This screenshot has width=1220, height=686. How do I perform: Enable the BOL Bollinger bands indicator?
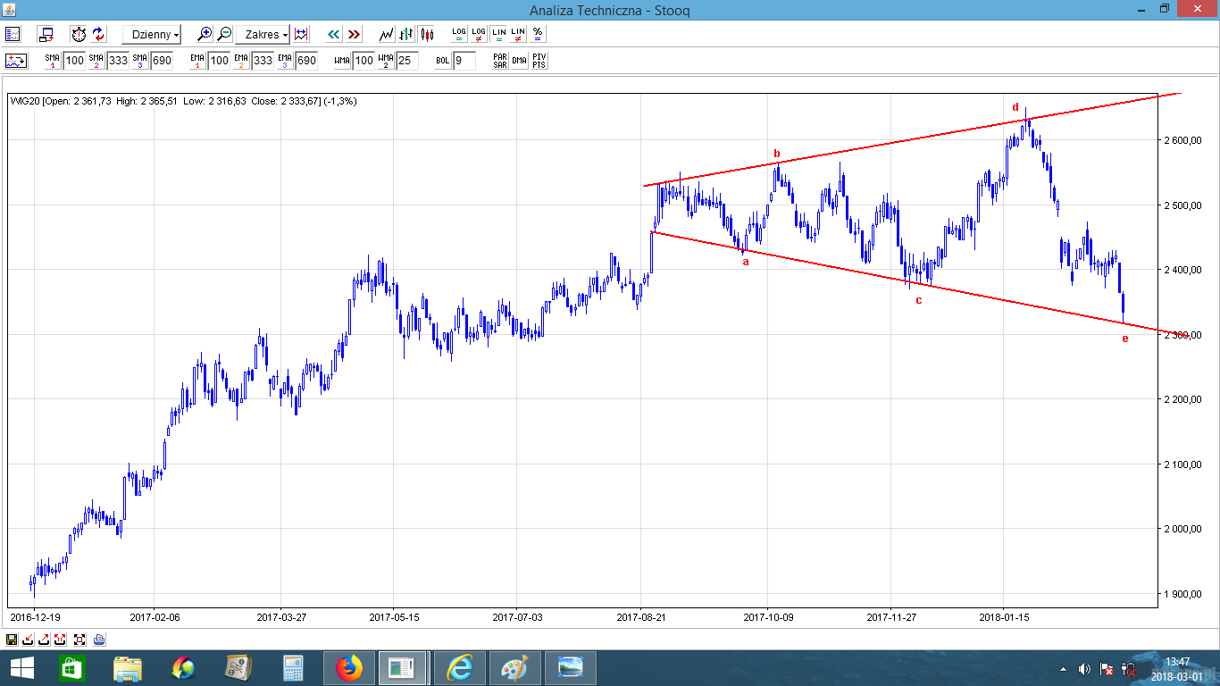tap(442, 61)
